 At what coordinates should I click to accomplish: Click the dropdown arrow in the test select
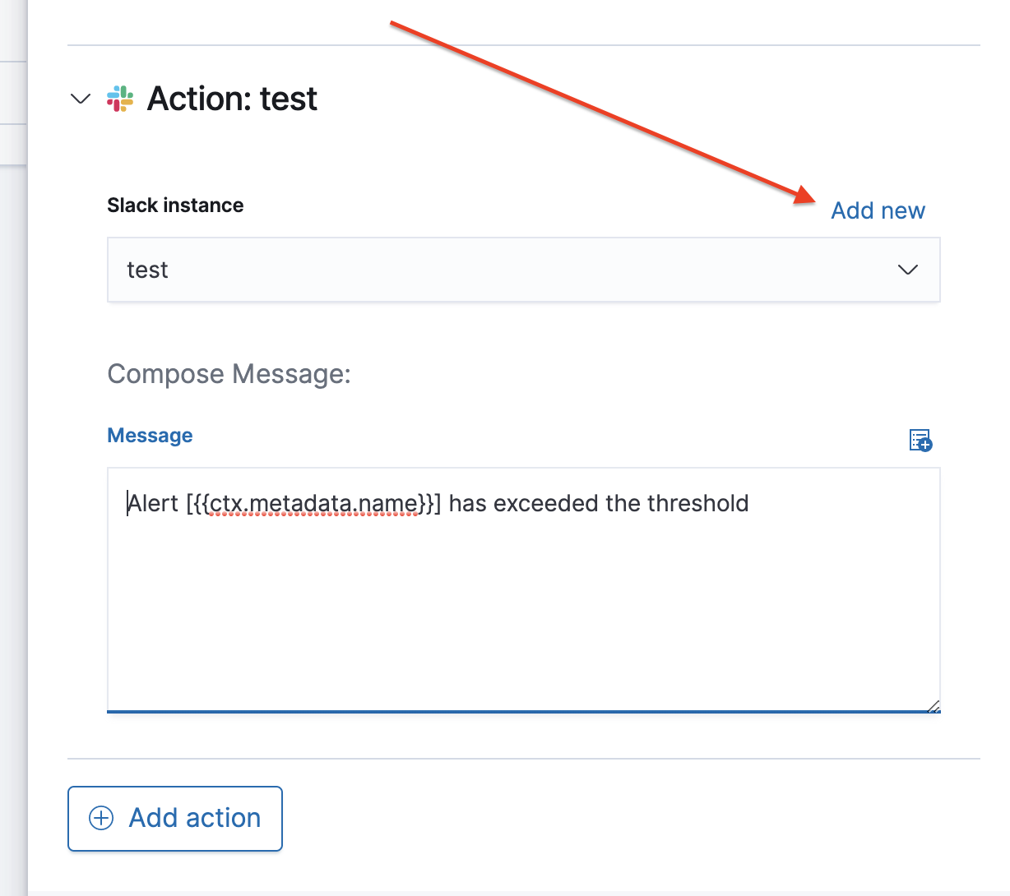[908, 270]
